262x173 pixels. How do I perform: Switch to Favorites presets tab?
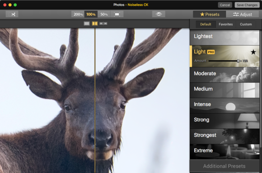point(226,24)
